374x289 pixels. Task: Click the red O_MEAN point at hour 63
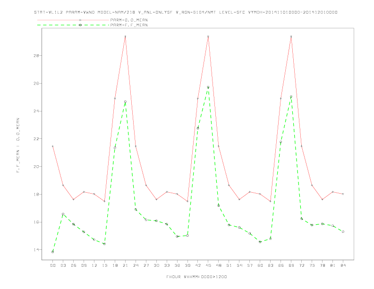coord(271,201)
